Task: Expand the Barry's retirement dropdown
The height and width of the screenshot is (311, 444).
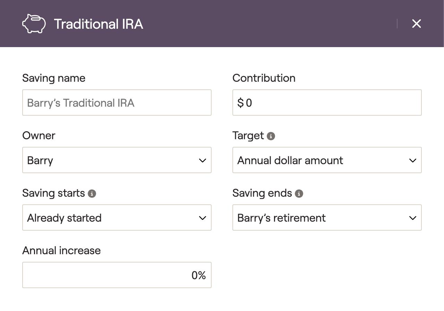Action: pos(327,217)
